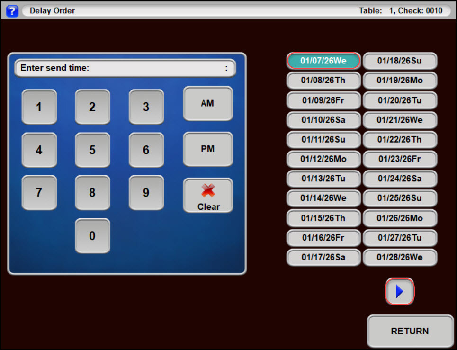Show next page of dates with arrow
Image resolution: width=457 pixels, height=350 pixels.
(x=400, y=291)
